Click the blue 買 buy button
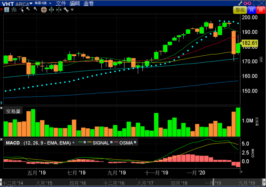The width and height of the screenshot is (266, 187). tap(252, 10)
